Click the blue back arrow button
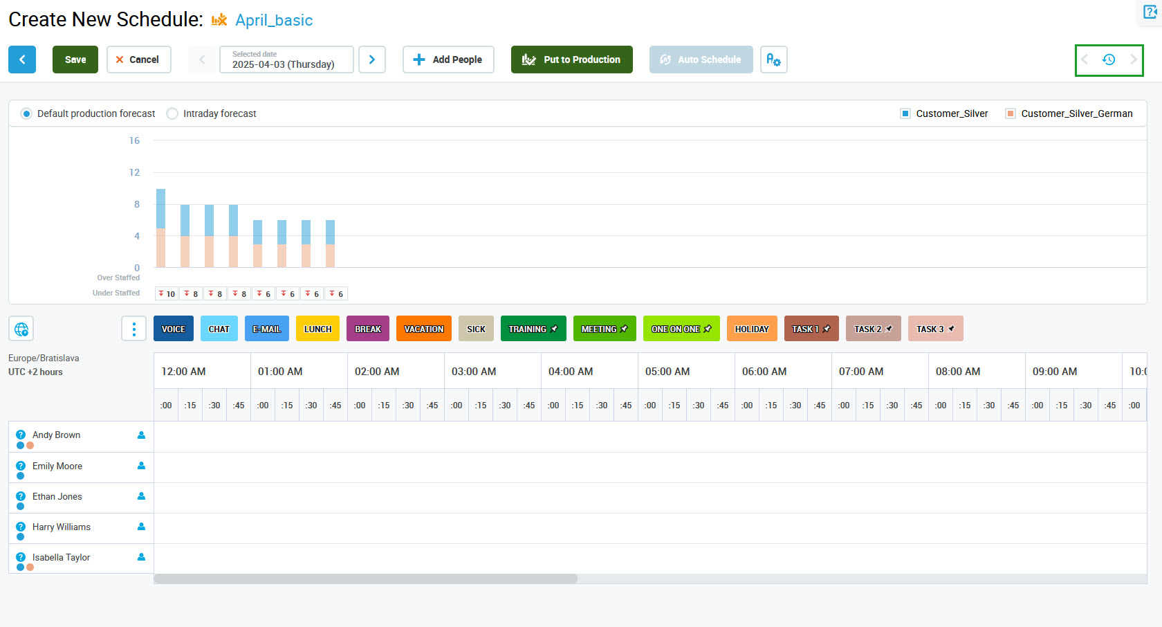Viewport: 1162px width, 627px height. click(x=22, y=60)
